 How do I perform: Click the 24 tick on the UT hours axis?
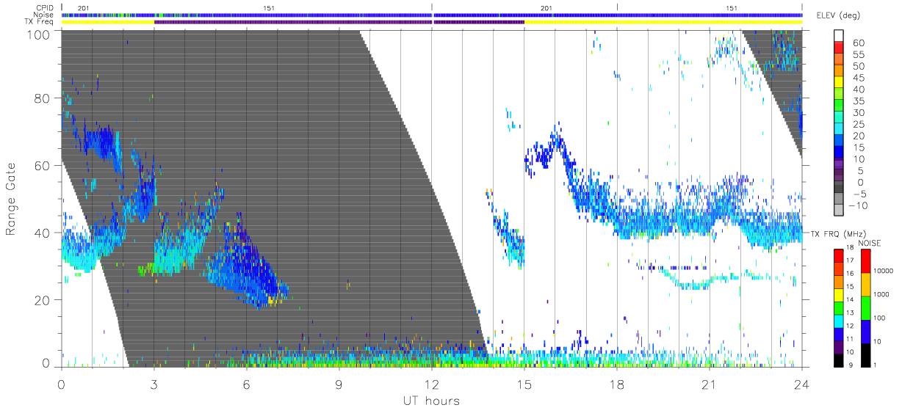pyautogui.click(x=802, y=384)
